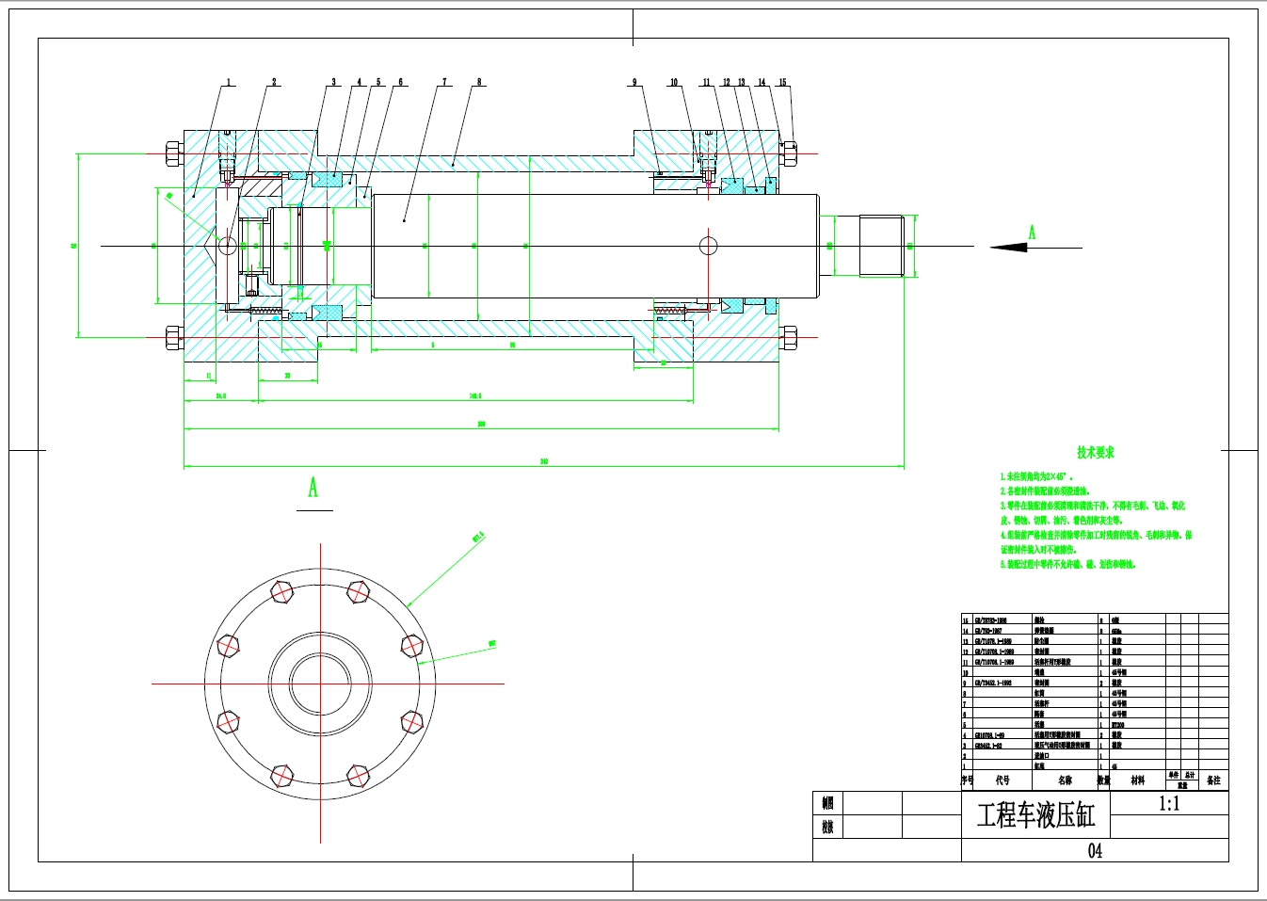The height and width of the screenshot is (901, 1267).
Task: Click callout number 11 above the section view
Action: click(x=707, y=82)
